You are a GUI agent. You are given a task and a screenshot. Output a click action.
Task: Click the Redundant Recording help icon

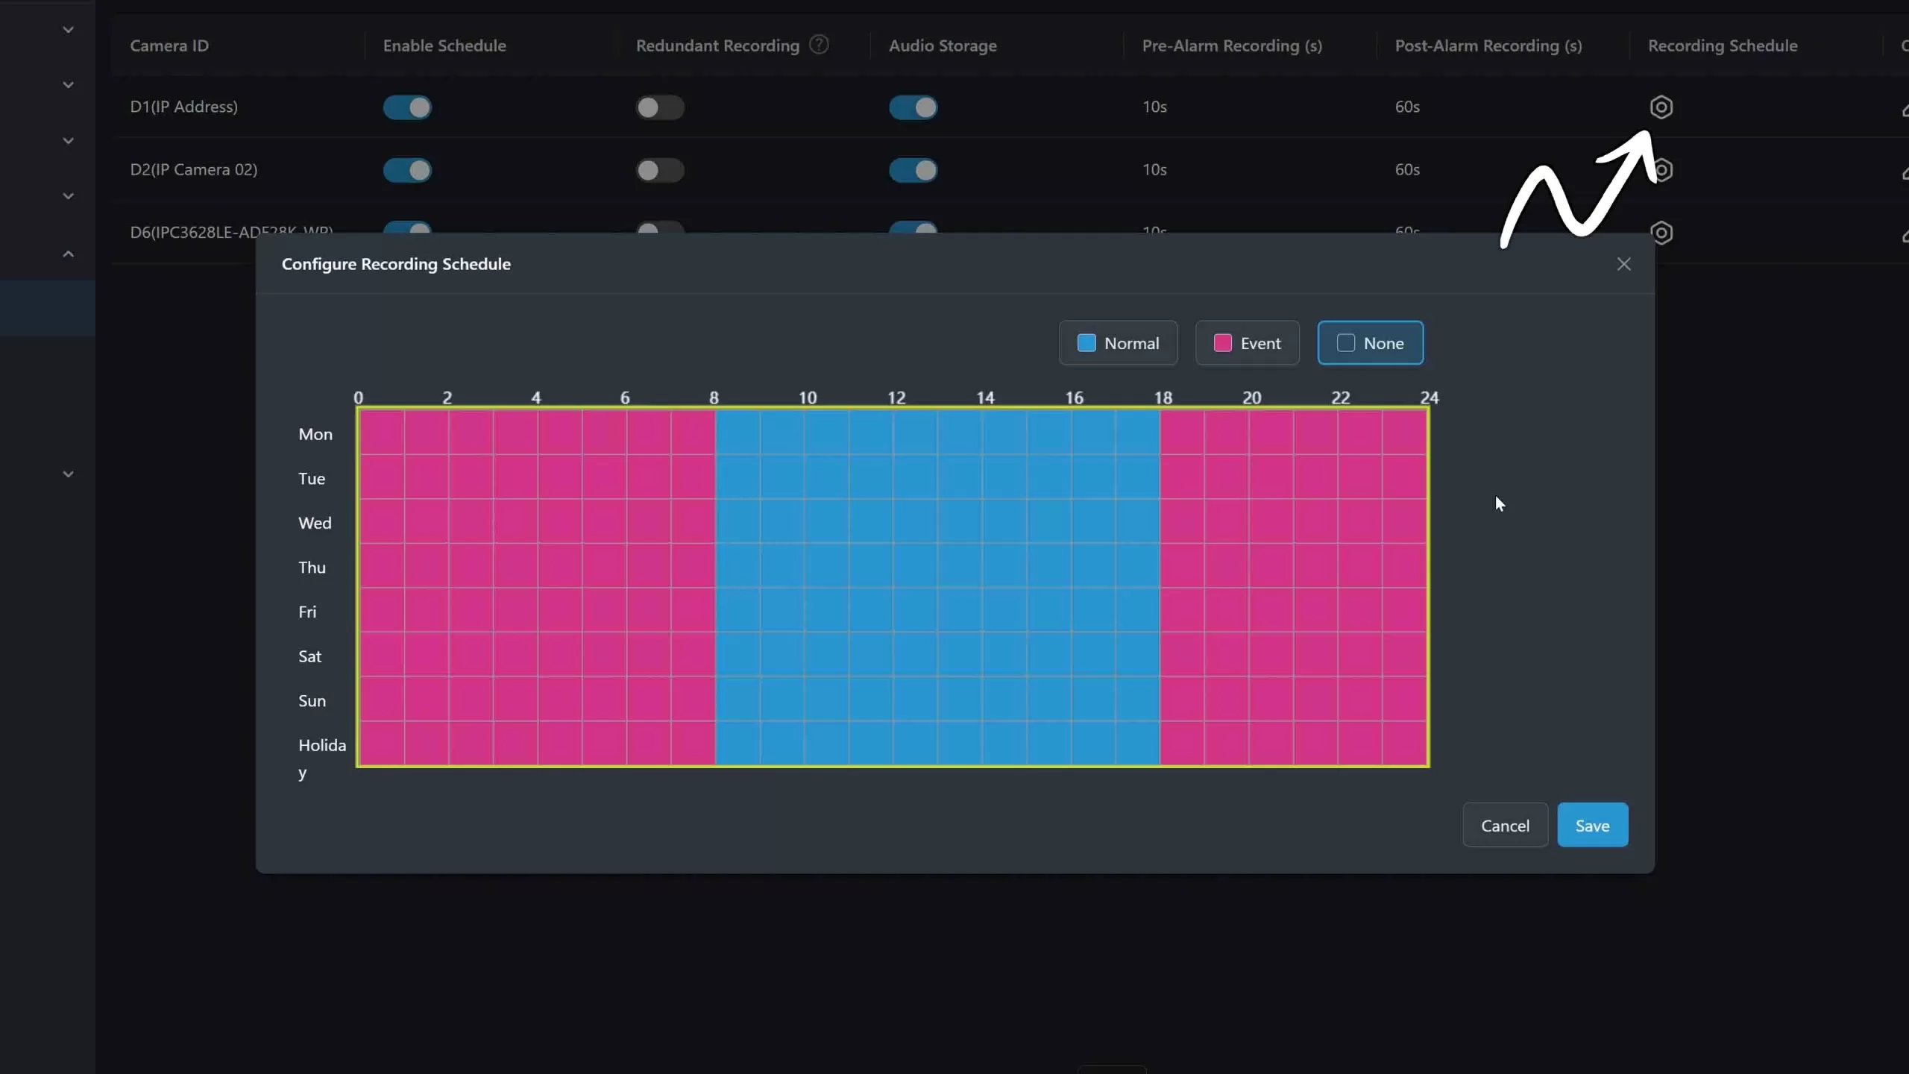(x=819, y=45)
